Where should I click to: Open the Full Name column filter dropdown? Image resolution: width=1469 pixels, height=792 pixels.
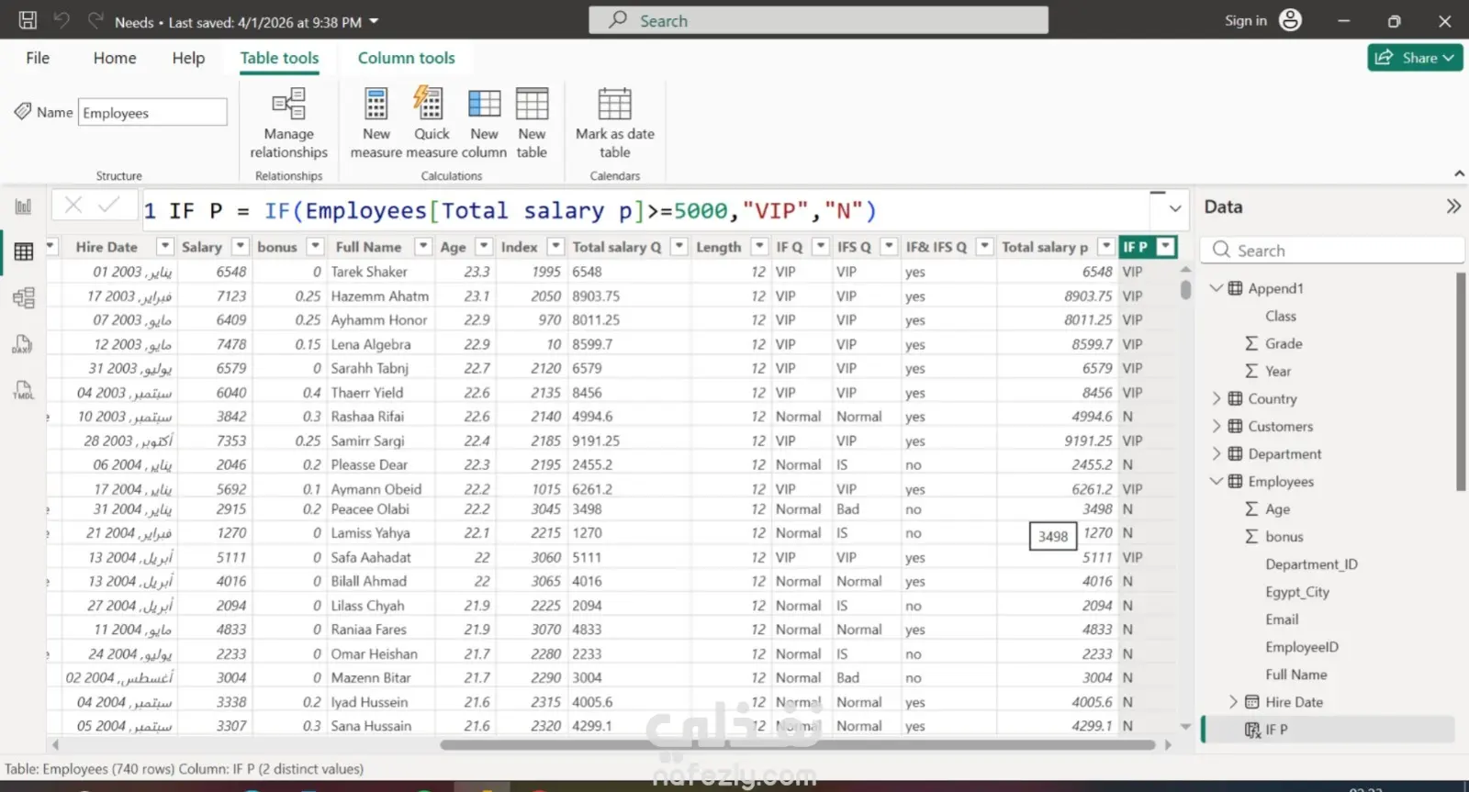click(422, 246)
